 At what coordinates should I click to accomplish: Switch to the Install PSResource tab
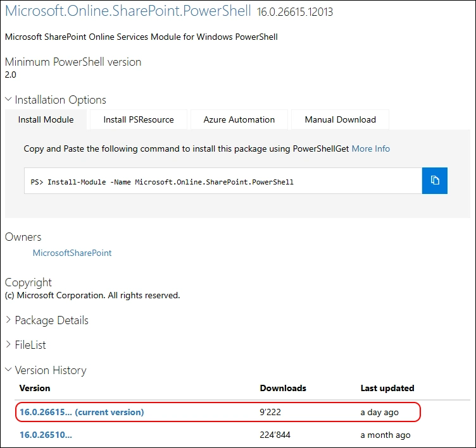(x=138, y=119)
